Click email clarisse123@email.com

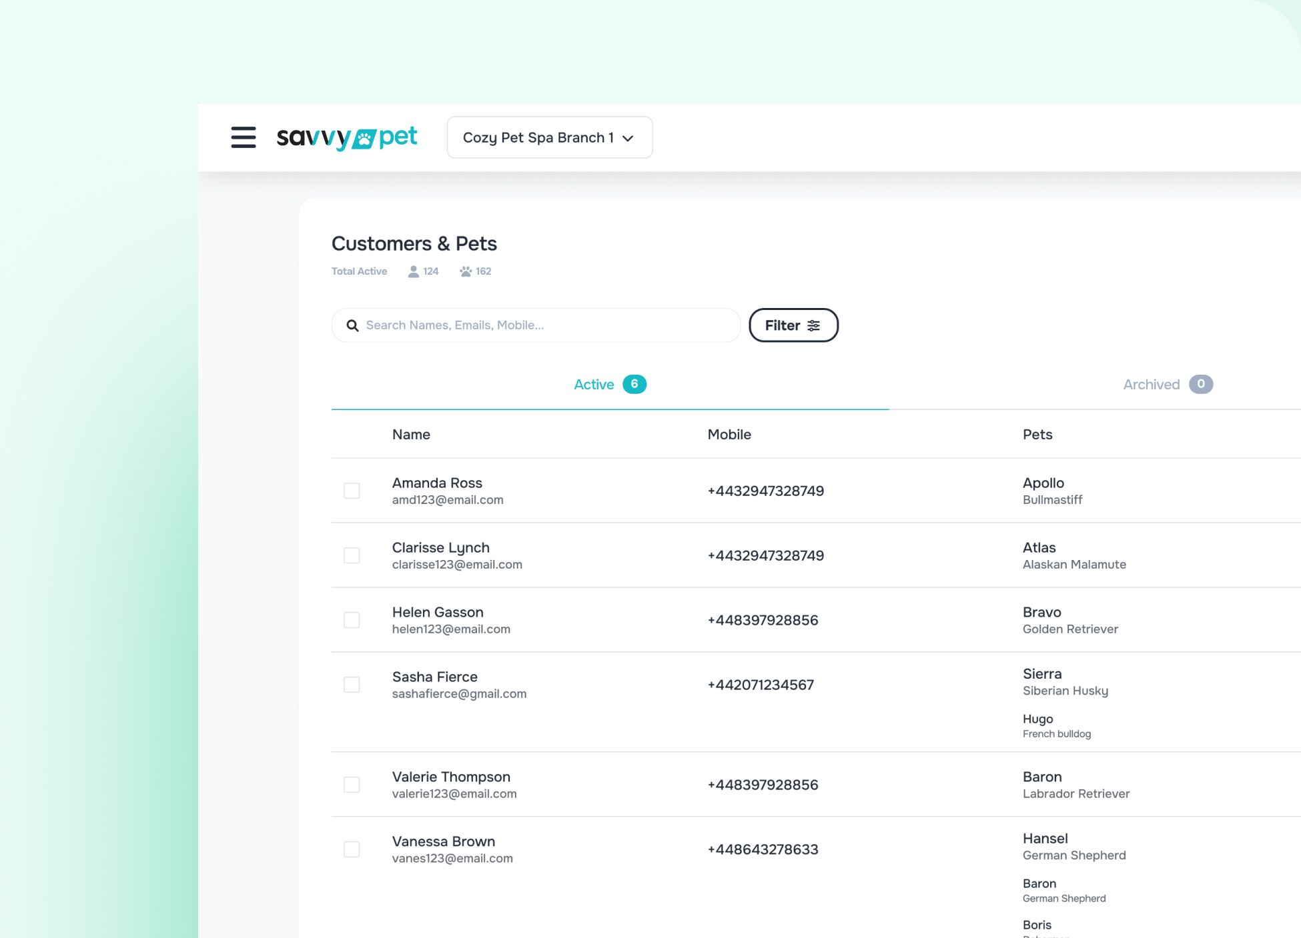(x=457, y=565)
